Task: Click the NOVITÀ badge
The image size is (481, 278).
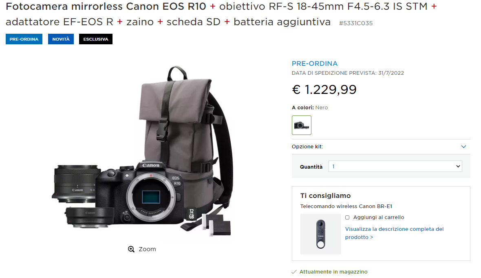Action: click(x=61, y=39)
